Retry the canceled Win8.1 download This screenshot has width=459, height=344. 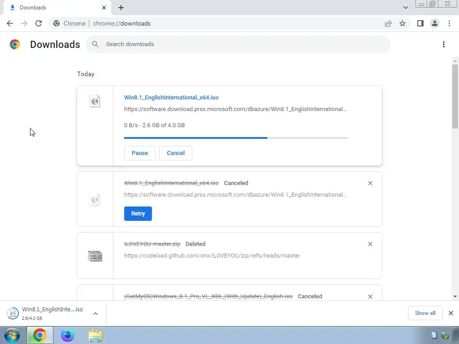click(x=138, y=214)
